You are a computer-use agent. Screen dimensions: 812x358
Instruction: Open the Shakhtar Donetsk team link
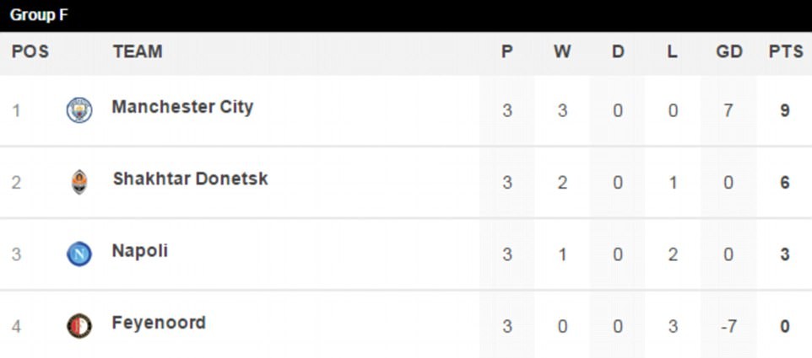pos(190,179)
